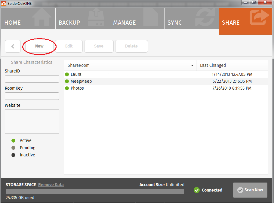Click the 1/14/2013 12:47:05 PM date

(x=232, y=74)
